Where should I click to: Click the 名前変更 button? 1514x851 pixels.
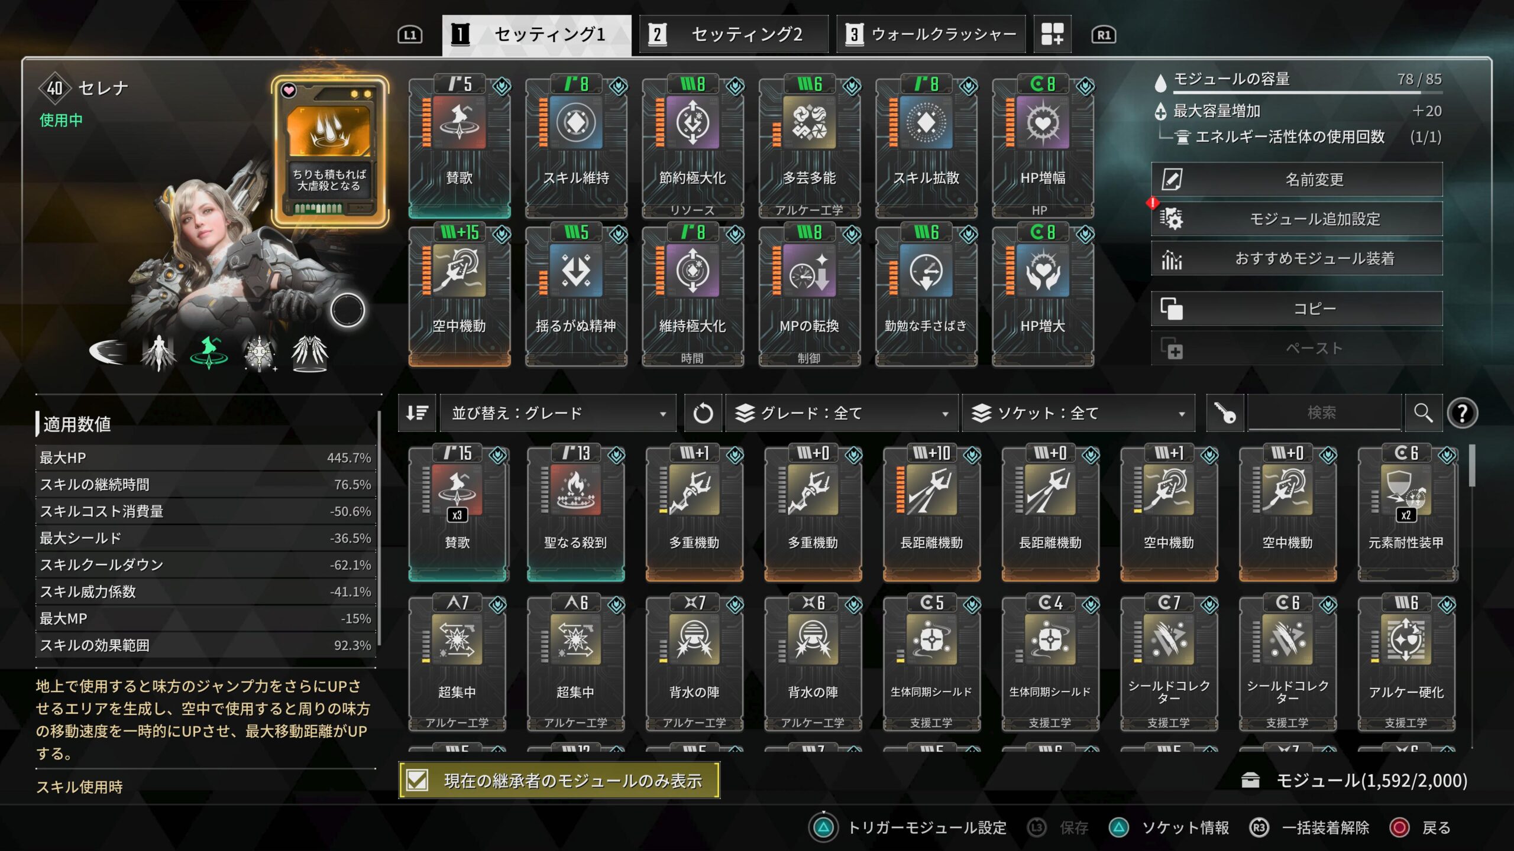point(1296,179)
